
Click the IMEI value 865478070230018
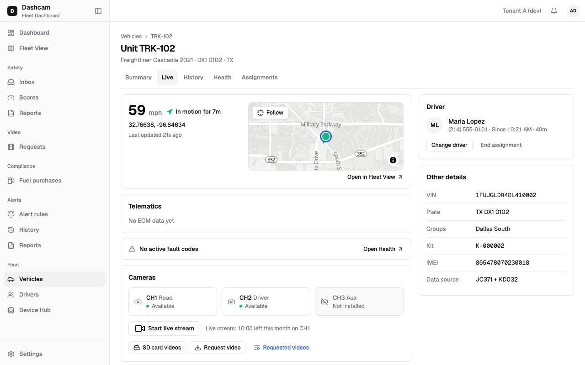(x=502, y=263)
